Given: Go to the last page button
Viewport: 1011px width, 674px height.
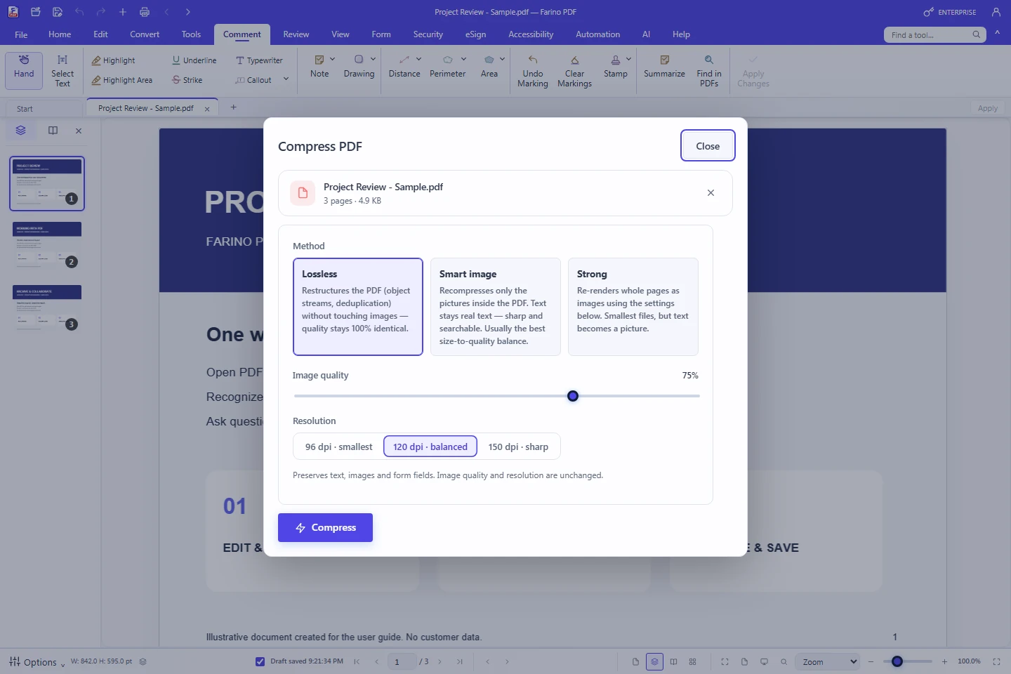Looking at the screenshot, I should pos(460,661).
